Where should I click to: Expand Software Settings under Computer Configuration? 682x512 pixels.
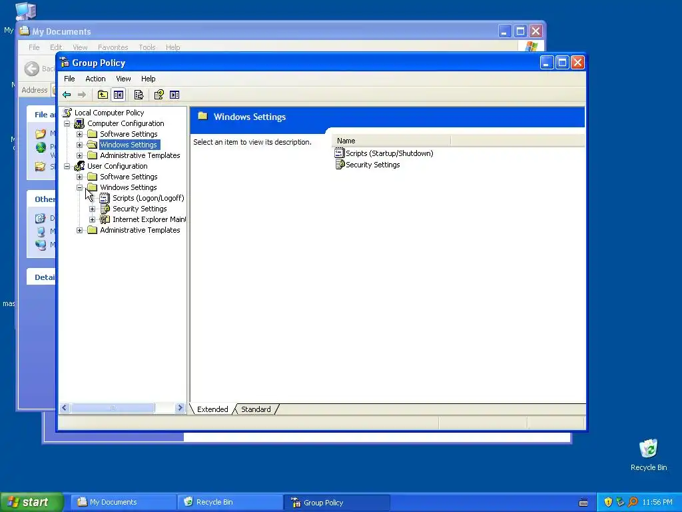80,134
